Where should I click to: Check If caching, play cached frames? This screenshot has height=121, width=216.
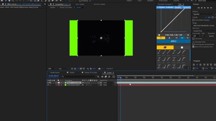[193, 44]
